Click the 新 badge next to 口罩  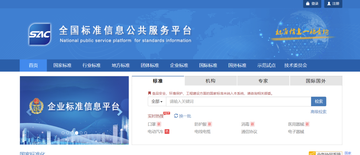tap(159, 124)
